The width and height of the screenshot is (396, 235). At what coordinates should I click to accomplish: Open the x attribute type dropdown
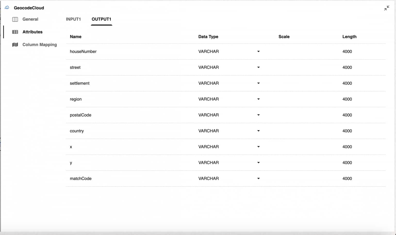click(x=258, y=147)
